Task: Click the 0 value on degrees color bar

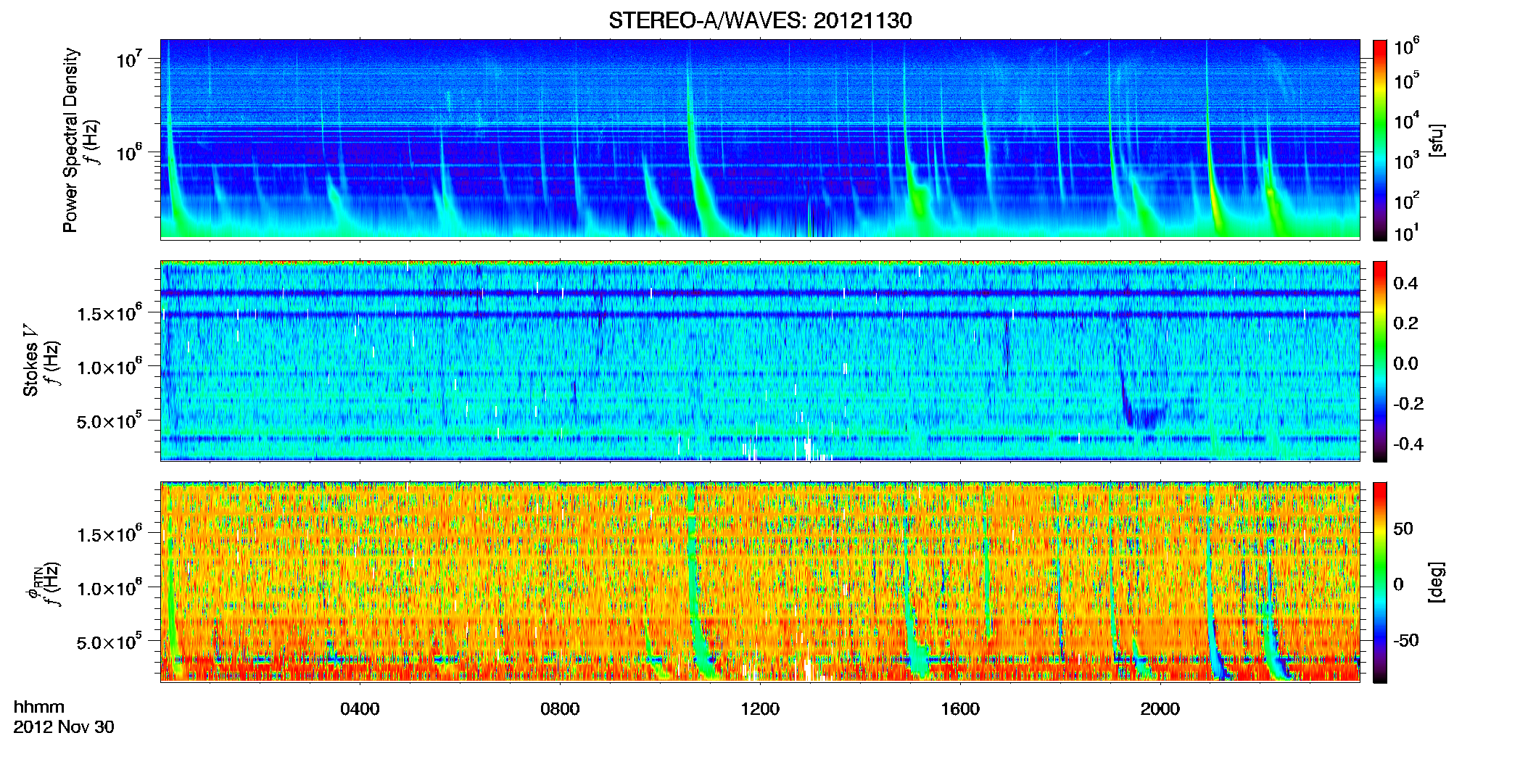Action: pos(1398,584)
